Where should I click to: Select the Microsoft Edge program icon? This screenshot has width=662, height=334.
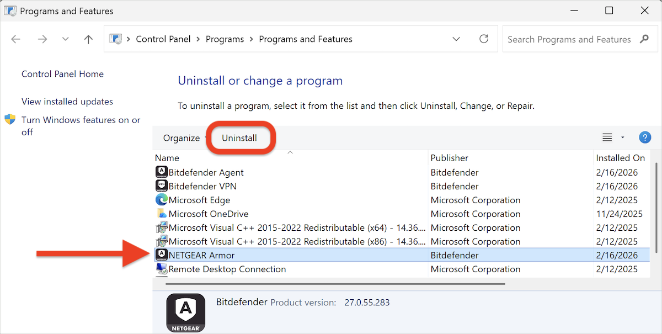(161, 200)
